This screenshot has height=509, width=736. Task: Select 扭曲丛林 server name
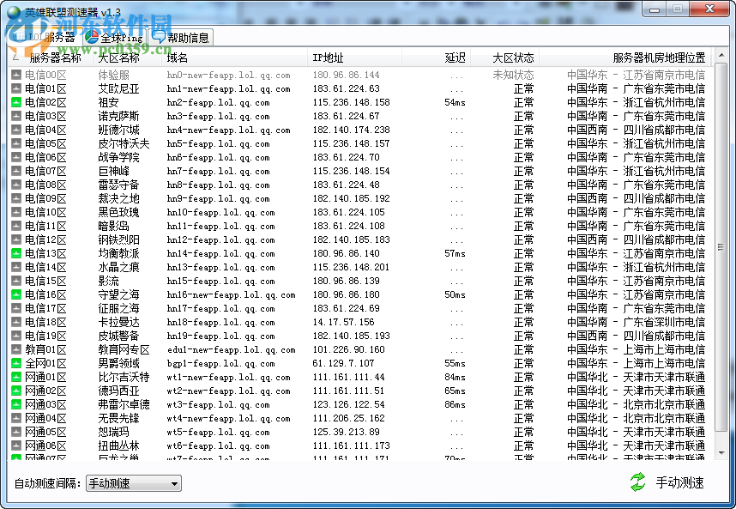118,445
